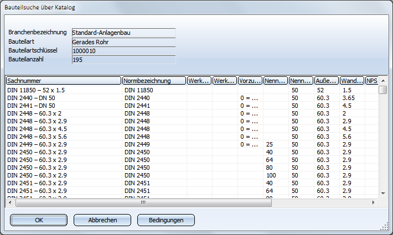Click the dialog resize grip
Image resolution: width=393 pixels, height=235 pixels.
384,227
